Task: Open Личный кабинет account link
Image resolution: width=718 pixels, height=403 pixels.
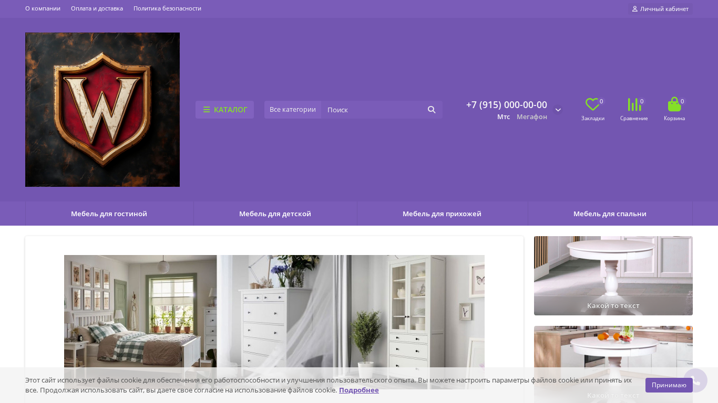Action: click(660, 9)
